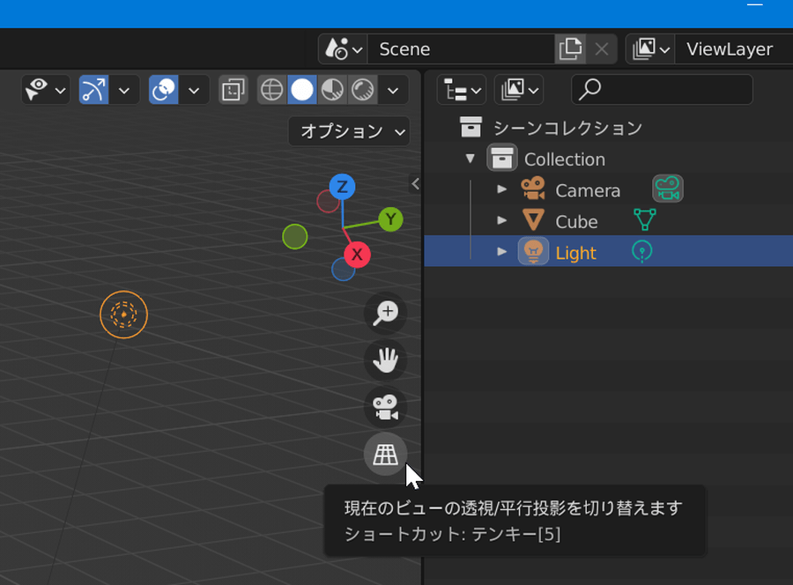Image resolution: width=793 pixels, height=585 pixels.
Task: Open overlays options dropdown arrow
Action: [194, 90]
